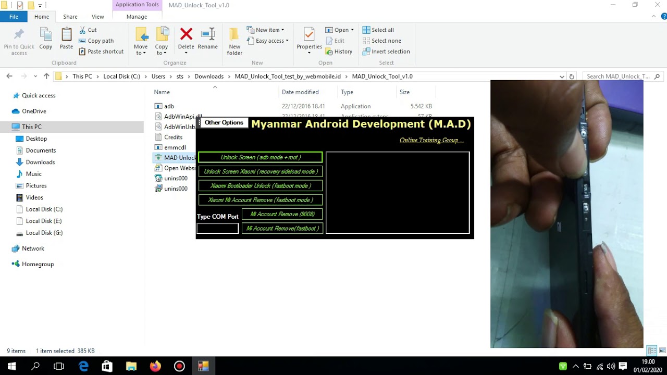Open OneDrive in navigation pane

point(34,111)
